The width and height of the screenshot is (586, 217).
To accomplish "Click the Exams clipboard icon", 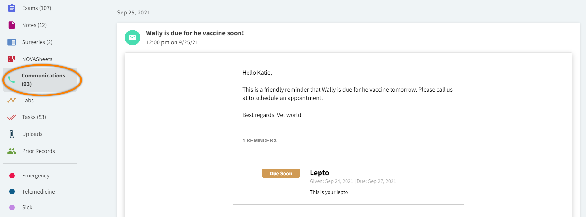I will coord(12,8).
